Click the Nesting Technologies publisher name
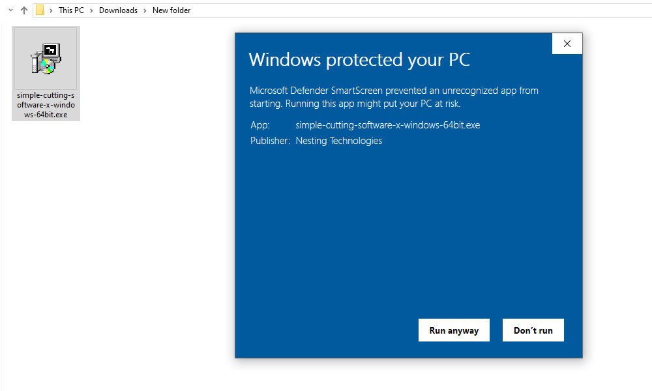 (x=338, y=141)
